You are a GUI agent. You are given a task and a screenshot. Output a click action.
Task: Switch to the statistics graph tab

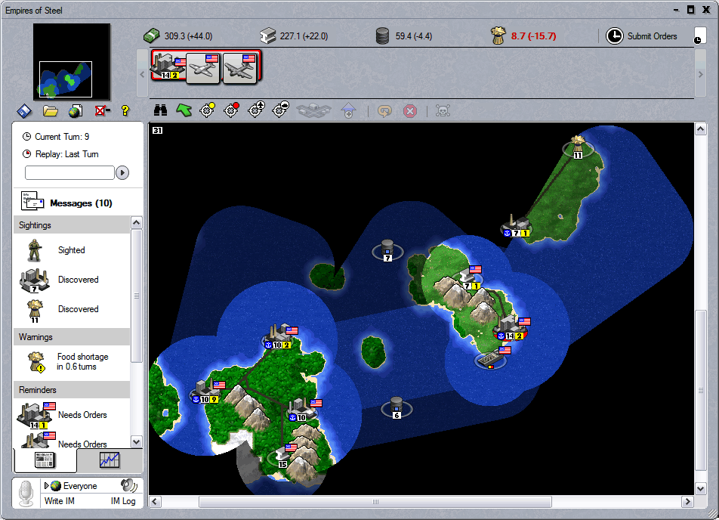[x=110, y=460]
